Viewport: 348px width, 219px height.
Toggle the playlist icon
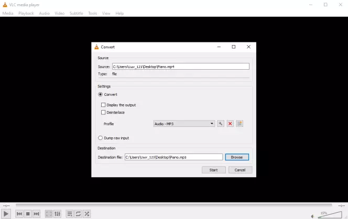pos(70,214)
